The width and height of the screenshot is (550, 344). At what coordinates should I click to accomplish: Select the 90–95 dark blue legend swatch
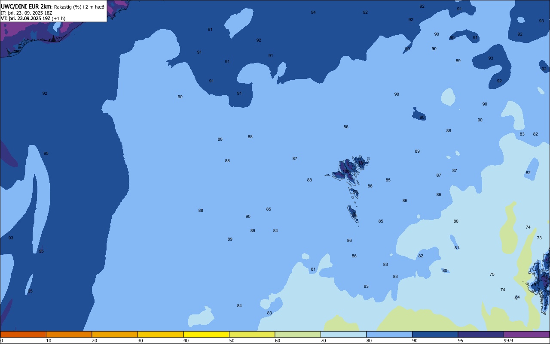tap(435, 334)
